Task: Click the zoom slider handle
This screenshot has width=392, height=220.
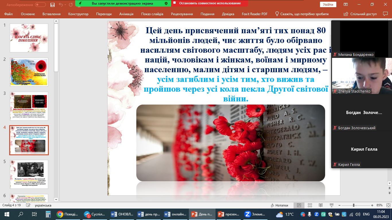Action: (354, 205)
